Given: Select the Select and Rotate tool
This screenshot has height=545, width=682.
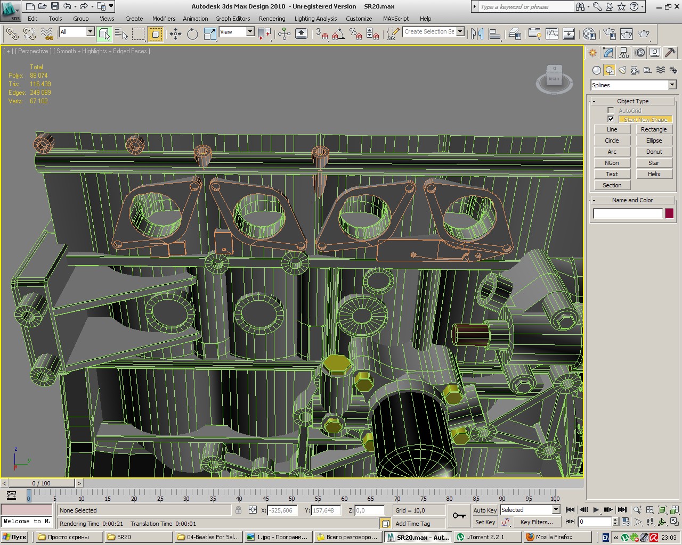Looking at the screenshot, I should (192, 34).
